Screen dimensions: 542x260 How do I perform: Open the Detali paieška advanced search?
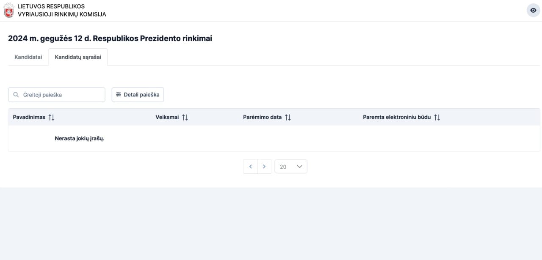[138, 95]
